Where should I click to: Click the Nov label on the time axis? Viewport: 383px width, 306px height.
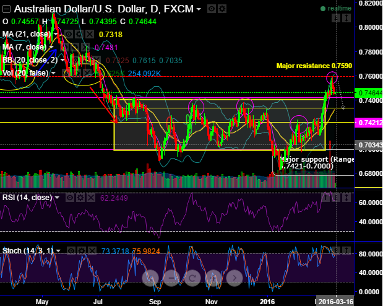[211, 302]
